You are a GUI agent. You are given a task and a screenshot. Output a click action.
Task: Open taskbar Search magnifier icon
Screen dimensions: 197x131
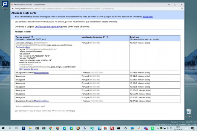coord(10,128)
